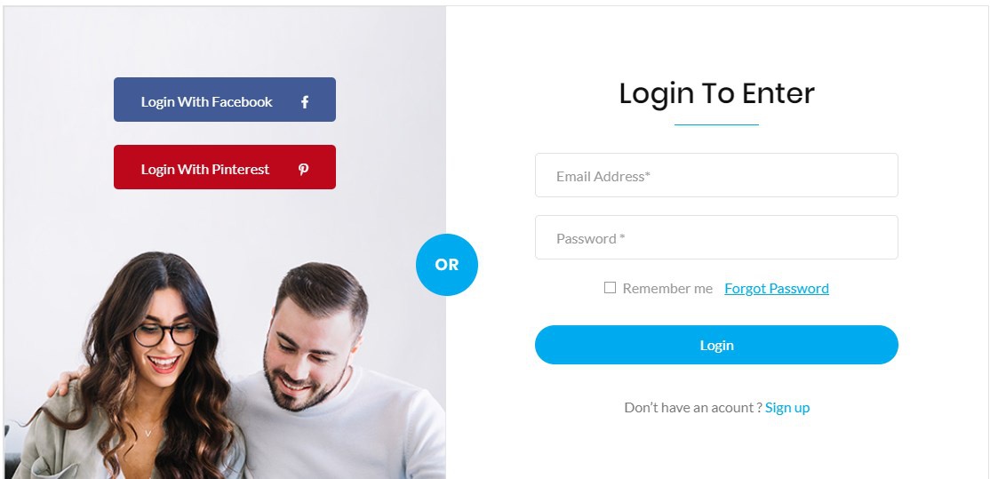
Task: Click the woman's glasses in the photo
Action: click(165, 334)
